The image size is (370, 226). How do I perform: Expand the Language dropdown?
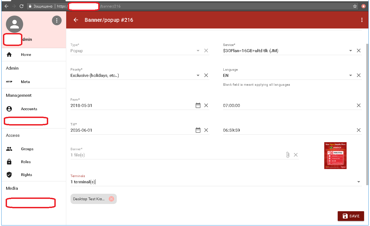[350, 76]
